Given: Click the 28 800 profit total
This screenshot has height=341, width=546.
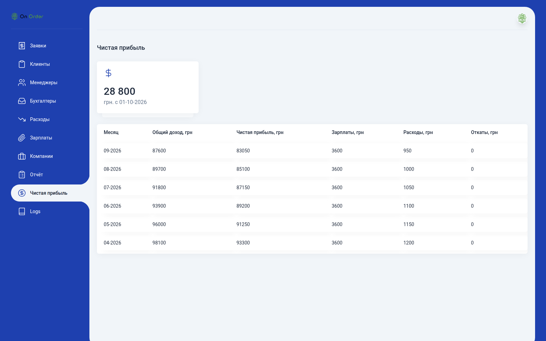Looking at the screenshot, I should coord(119,91).
